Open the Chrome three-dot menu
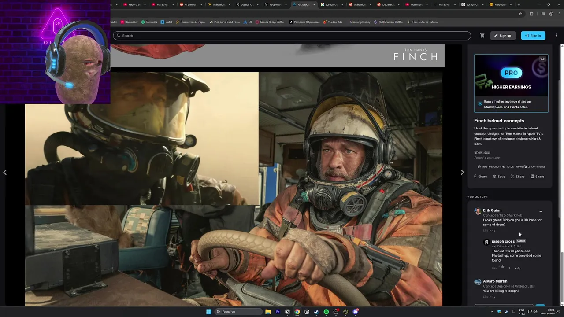 559,14
